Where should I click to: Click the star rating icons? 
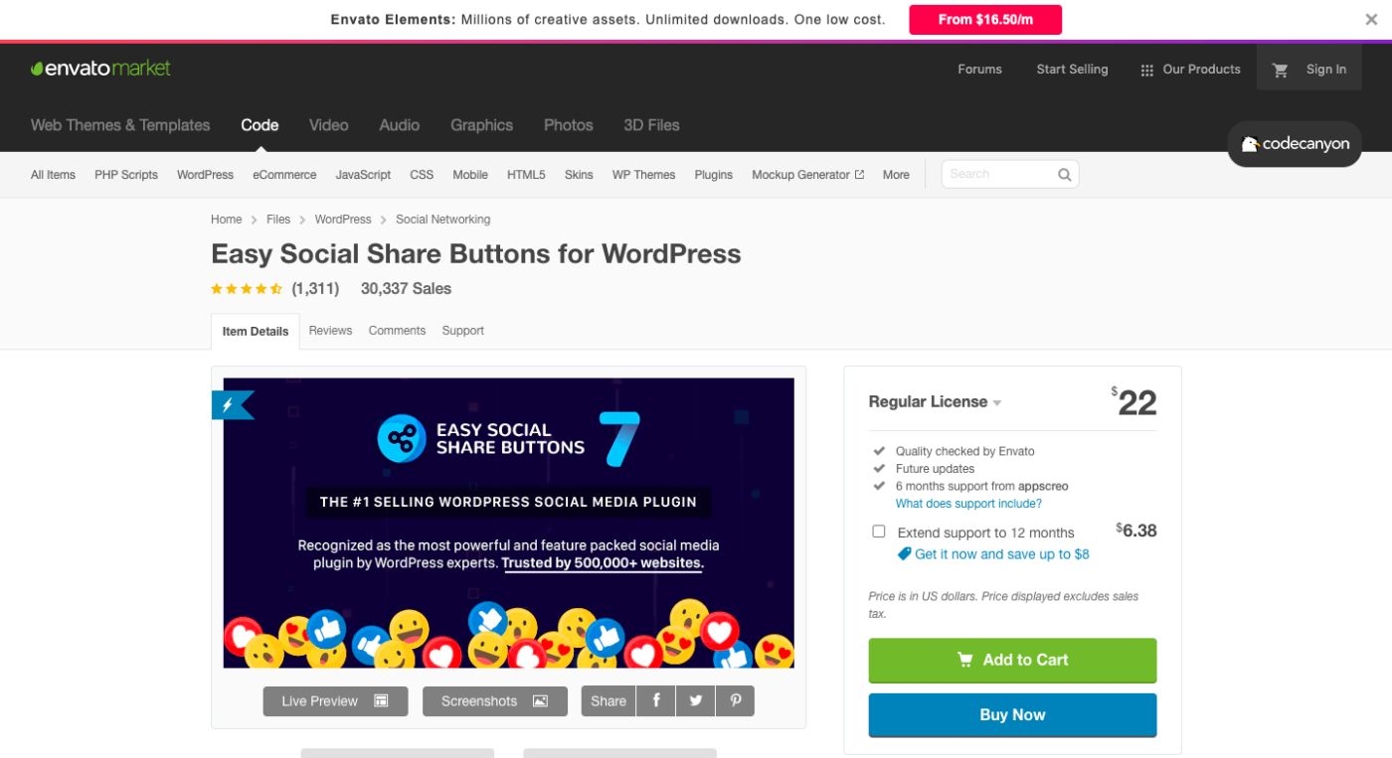point(247,289)
